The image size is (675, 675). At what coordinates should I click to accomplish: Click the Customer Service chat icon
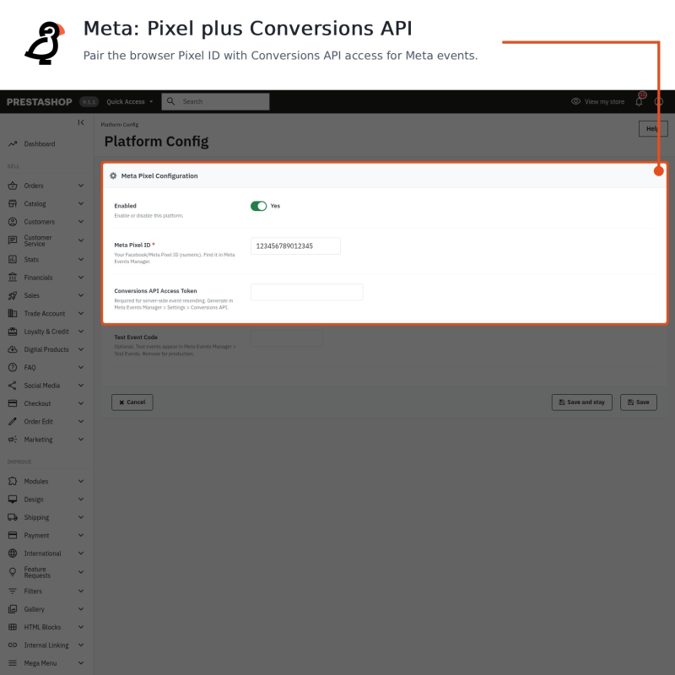13,240
